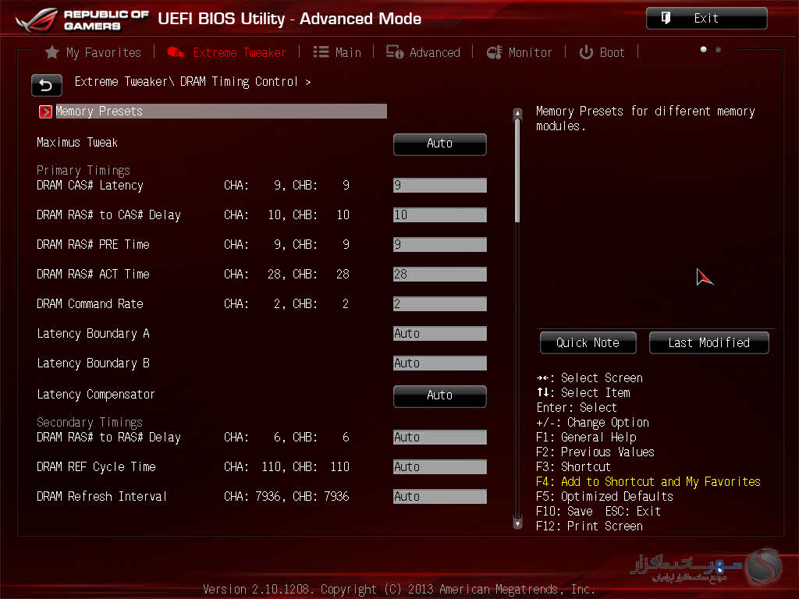Click the My Favorites star icon
Screen dimensions: 799x599
tap(52, 52)
